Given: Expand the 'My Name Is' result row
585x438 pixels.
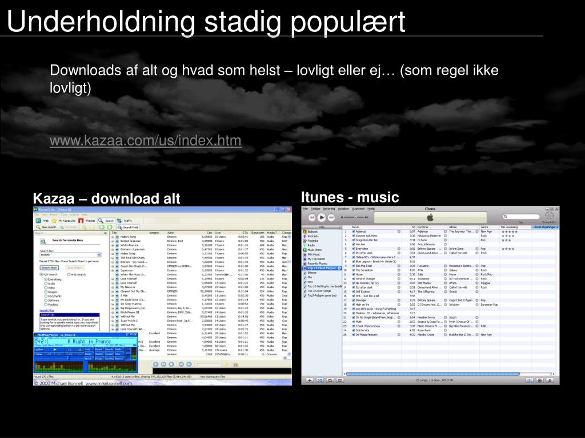Looking at the screenshot, I should point(113,287).
